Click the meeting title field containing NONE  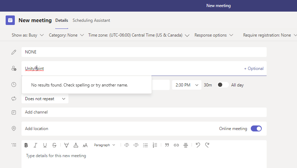point(144,52)
